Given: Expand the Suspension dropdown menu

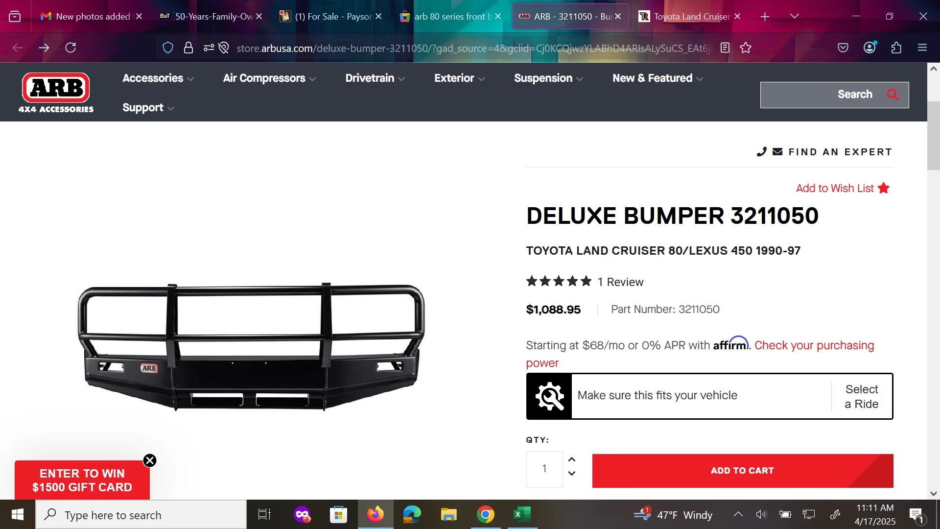Looking at the screenshot, I should [548, 78].
